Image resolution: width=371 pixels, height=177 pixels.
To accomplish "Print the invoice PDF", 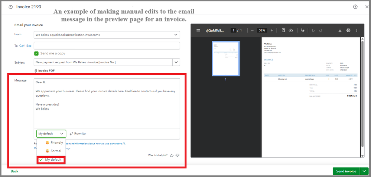I will (x=348, y=30).
